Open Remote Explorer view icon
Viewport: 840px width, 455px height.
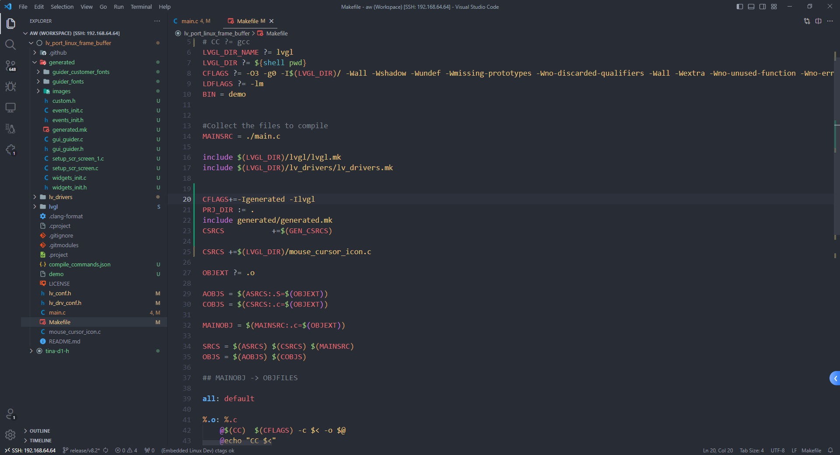[x=10, y=107]
